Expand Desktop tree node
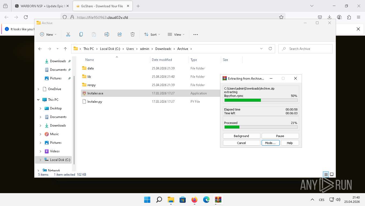The width and height of the screenshot is (365, 206). click(41, 108)
